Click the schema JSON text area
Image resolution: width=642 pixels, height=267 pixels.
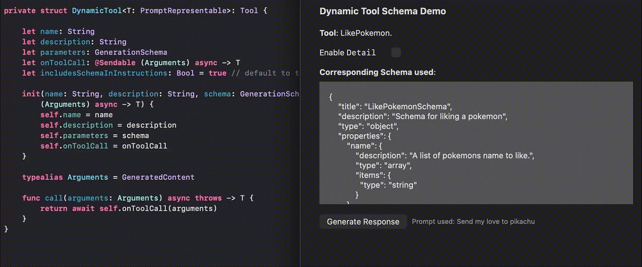coord(476,142)
